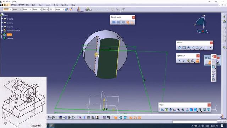227x128 pixels.
Task: Select the Line tool in Profile toolbar
Action: pyautogui.click(x=202, y=48)
